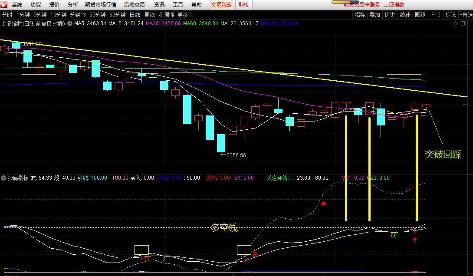Open the 系统 menu
Viewport: 473px width, 276px height.
(17, 5)
